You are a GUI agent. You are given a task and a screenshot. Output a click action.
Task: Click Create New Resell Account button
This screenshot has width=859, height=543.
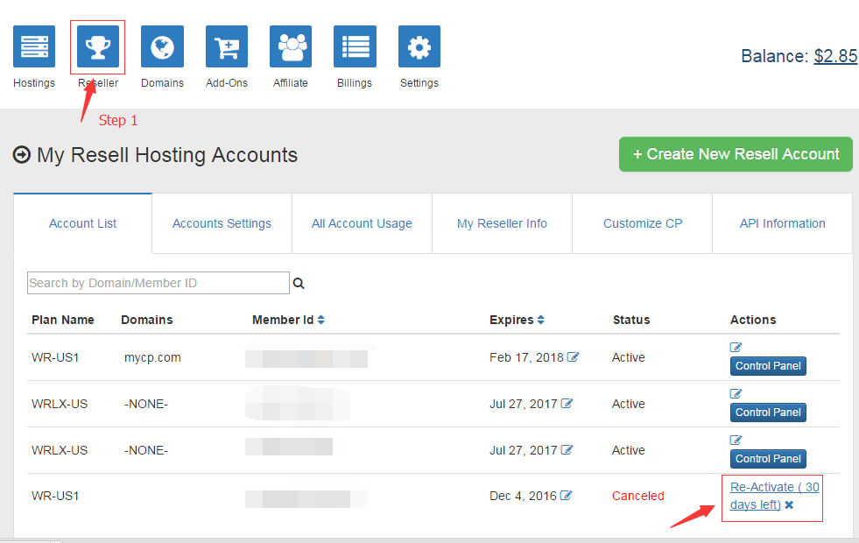[736, 154]
